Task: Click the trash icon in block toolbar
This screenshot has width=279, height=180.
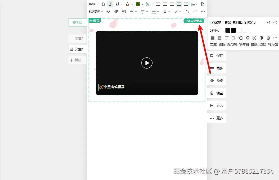Action: (268, 38)
